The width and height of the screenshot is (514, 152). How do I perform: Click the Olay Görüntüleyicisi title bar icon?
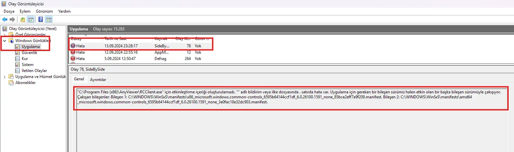point(4,4)
